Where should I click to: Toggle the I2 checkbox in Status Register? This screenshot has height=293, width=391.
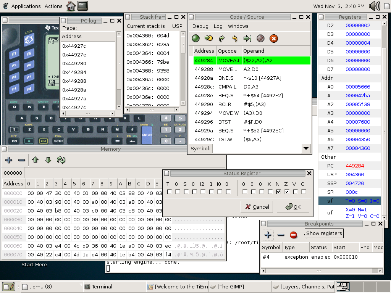coord(203,192)
